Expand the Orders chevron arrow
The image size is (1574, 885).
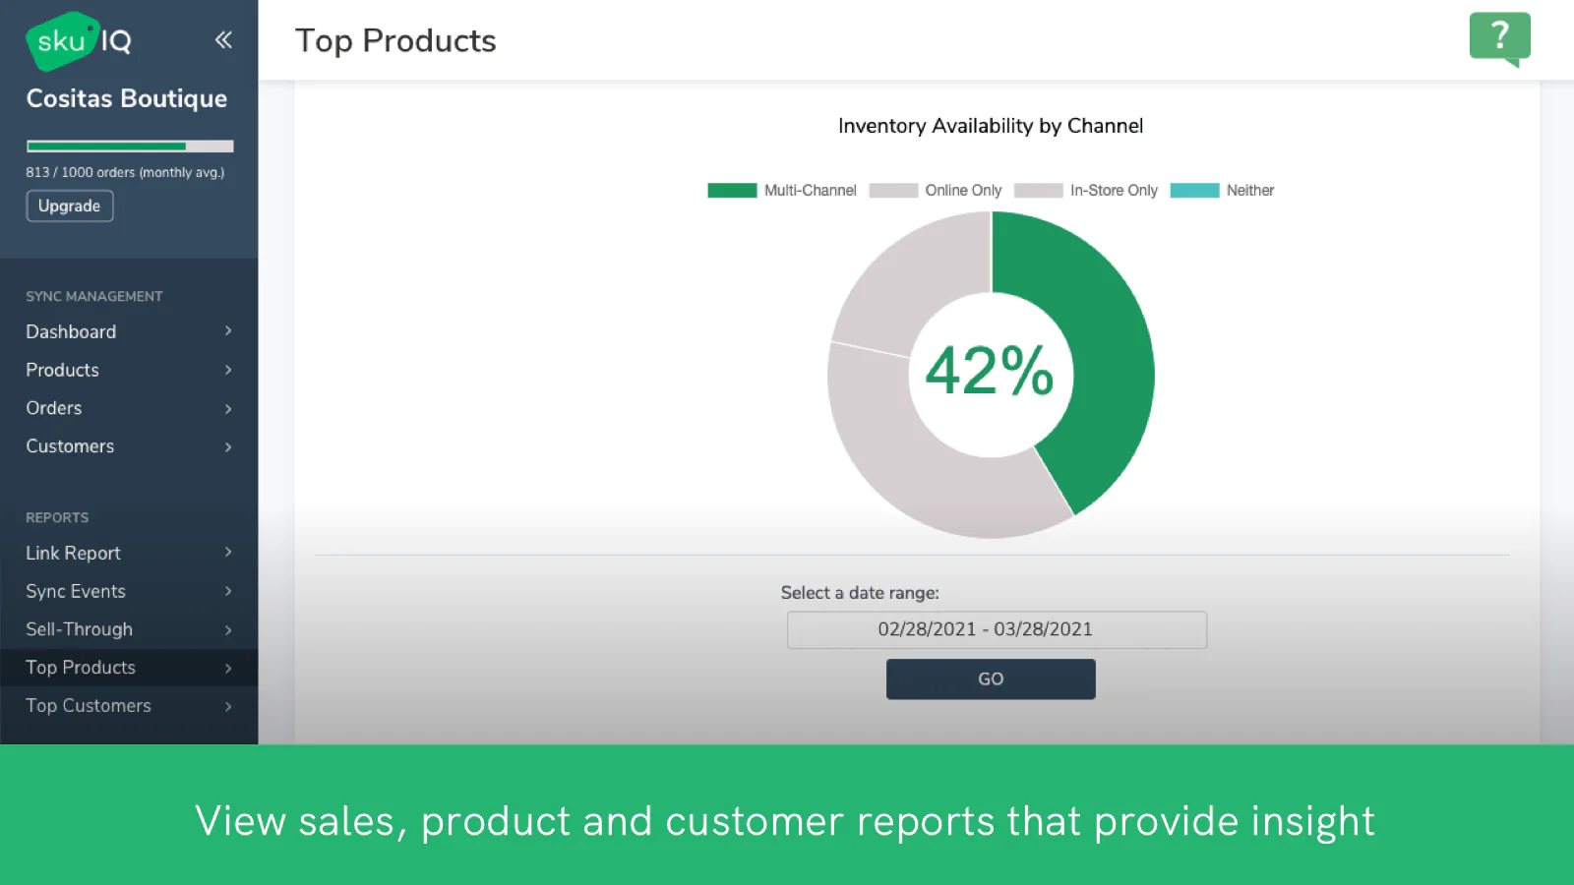tap(228, 408)
